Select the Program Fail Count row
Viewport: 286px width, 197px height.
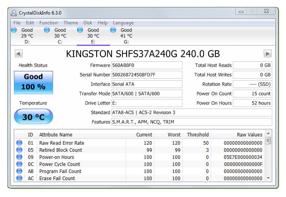(139, 171)
